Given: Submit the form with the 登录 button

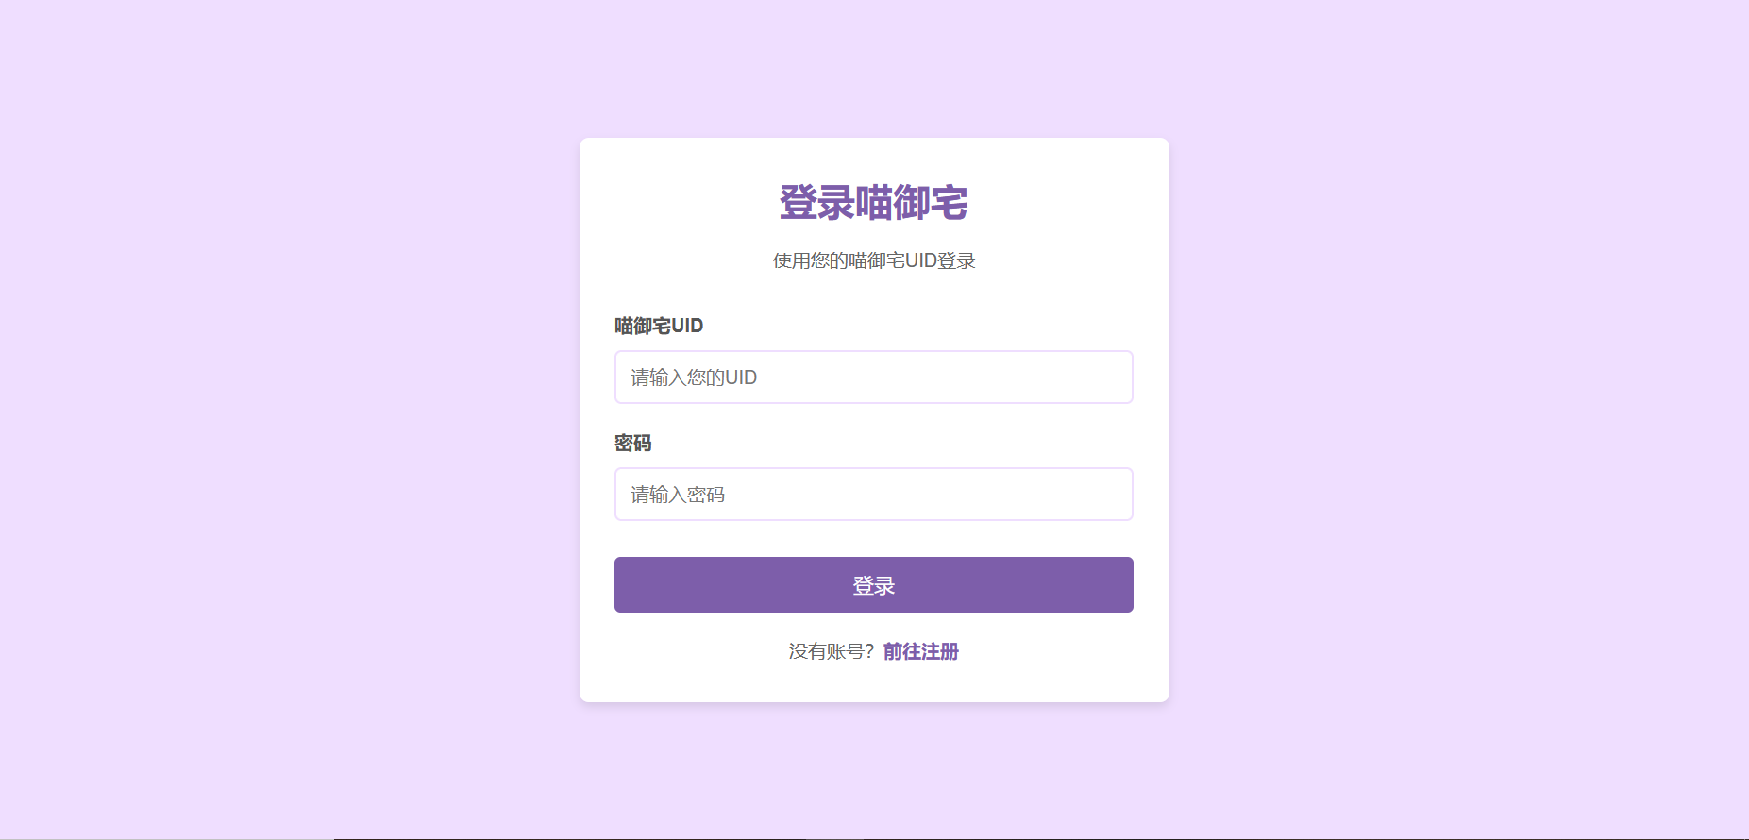Looking at the screenshot, I should 873,584.
